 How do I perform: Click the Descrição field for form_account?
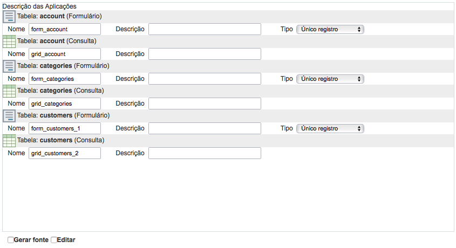point(205,29)
